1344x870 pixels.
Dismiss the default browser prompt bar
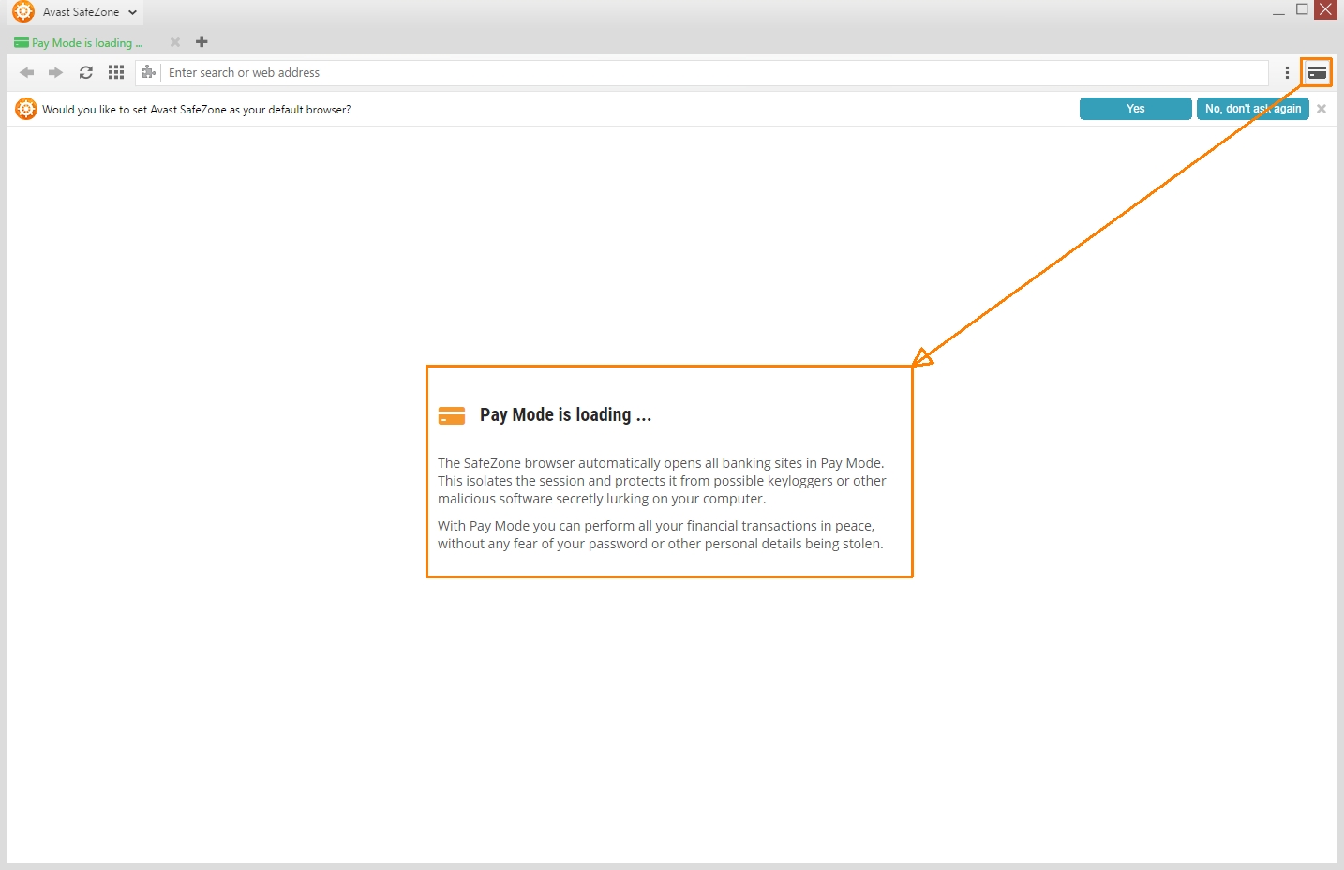(x=1322, y=109)
